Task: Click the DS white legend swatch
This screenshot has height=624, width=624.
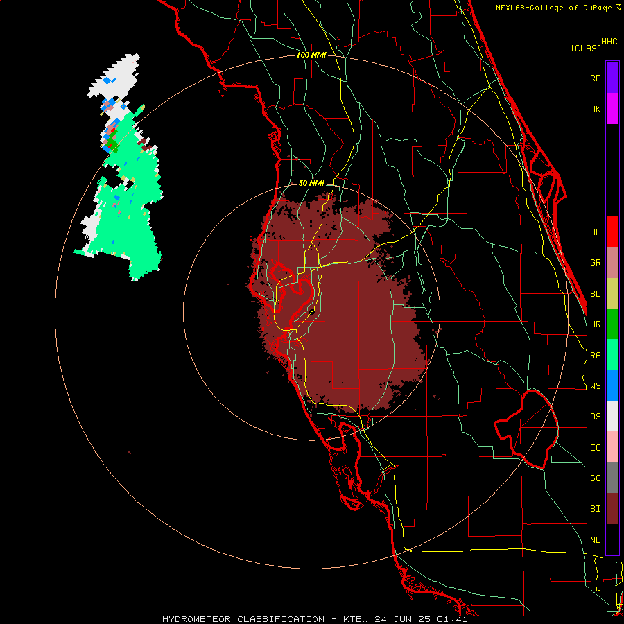Action: [612, 416]
